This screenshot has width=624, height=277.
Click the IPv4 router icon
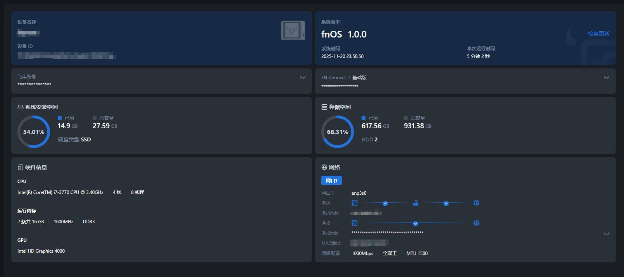415,203
